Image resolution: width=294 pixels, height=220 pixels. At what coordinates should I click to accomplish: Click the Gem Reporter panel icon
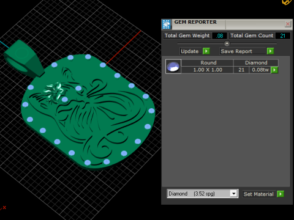[x=166, y=24]
